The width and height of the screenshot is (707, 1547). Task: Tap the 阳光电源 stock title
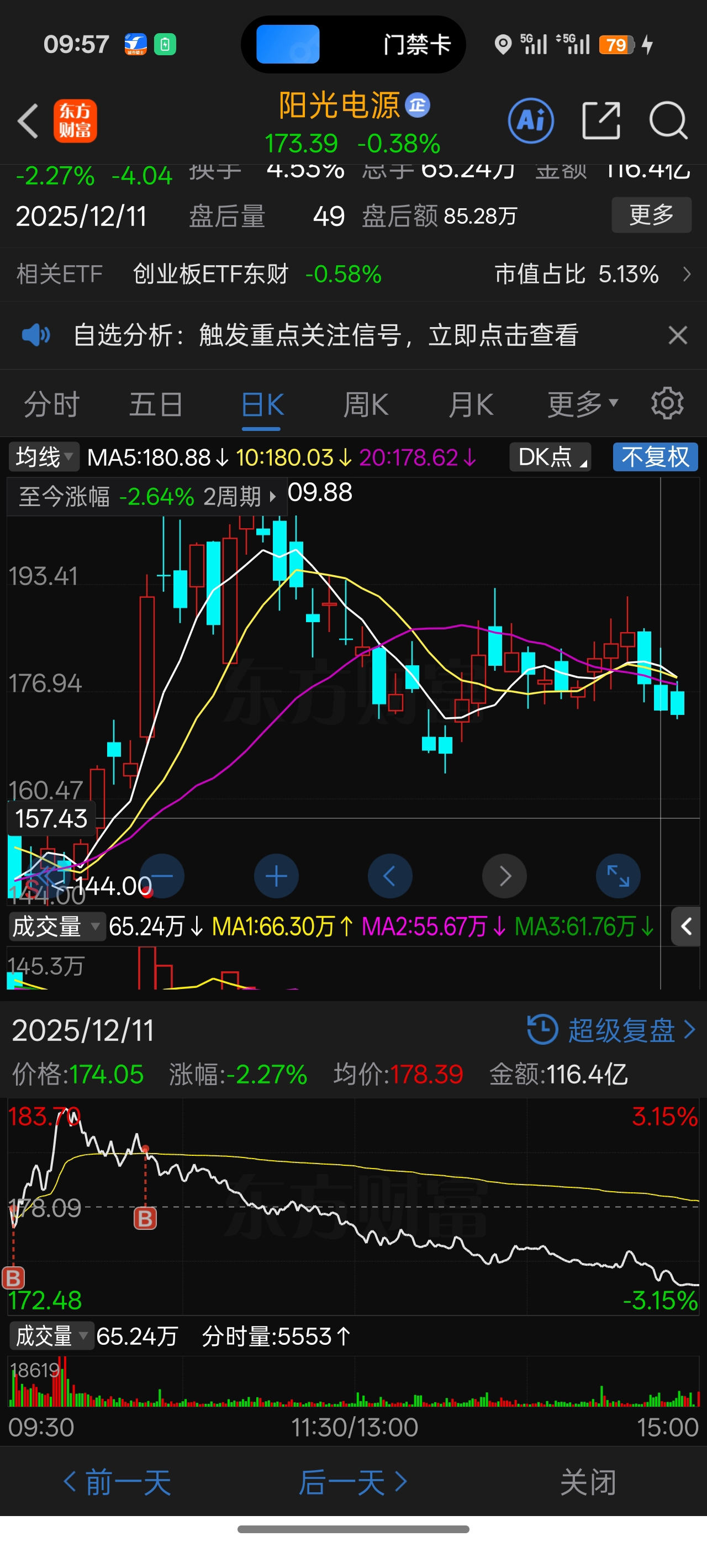tap(340, 106)
